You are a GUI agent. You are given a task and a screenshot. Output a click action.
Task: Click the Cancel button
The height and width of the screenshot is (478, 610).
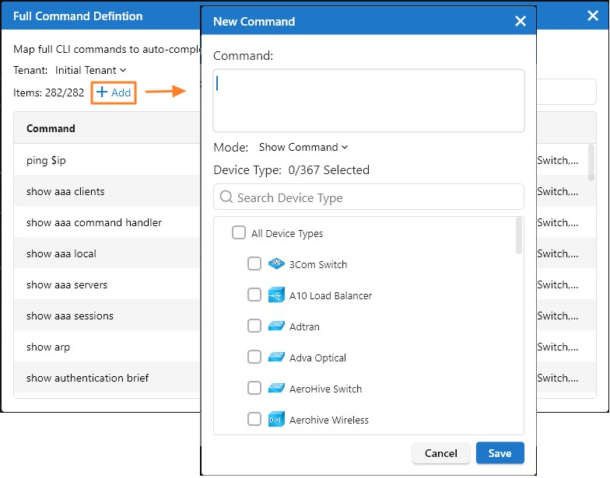pyautogui.click(x=440, y=453)
